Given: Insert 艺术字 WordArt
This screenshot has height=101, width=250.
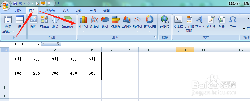Looking at the screenshot, I should pos(200,24).
